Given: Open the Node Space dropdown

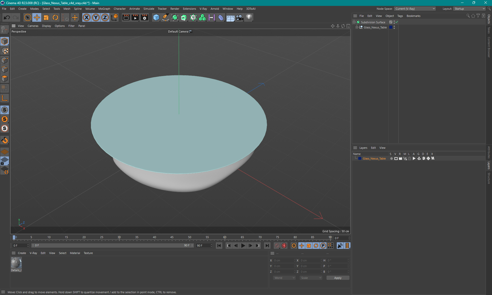Looking at the screenshot, I should (x=415, y=9).
